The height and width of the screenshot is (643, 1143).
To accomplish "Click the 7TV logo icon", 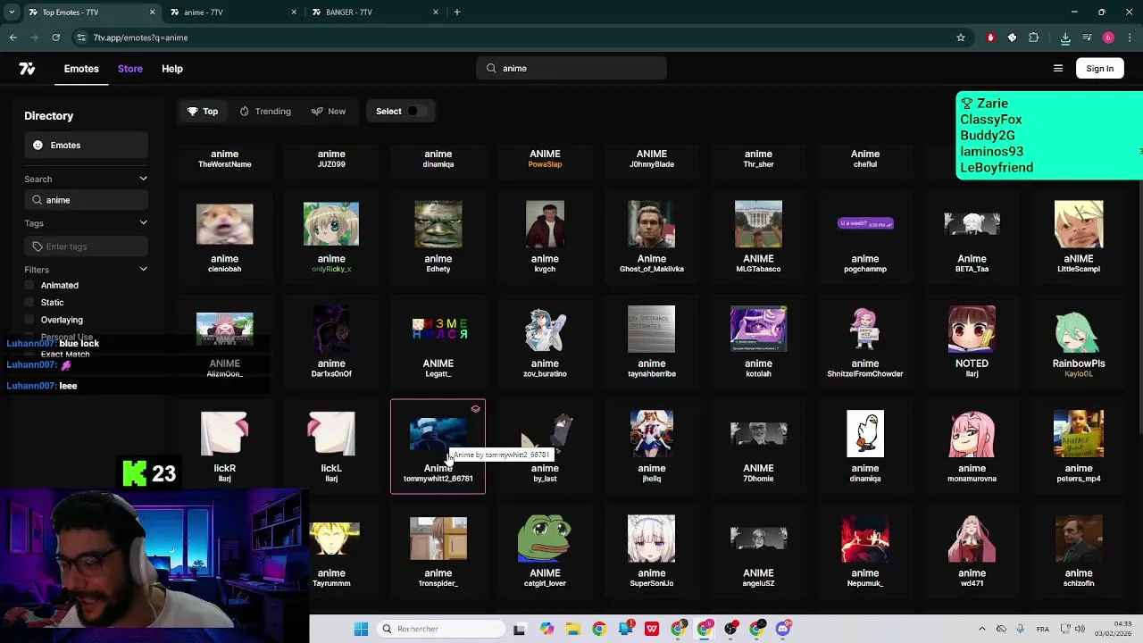I will click(27, 69).
